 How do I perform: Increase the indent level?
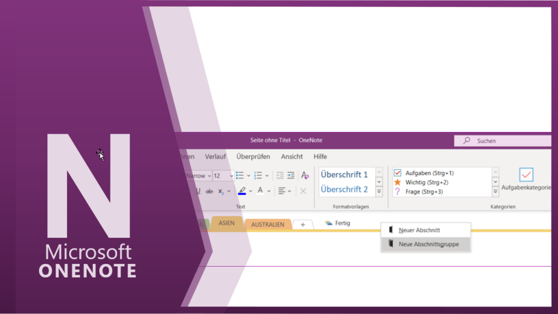click(x=291, y=175)
